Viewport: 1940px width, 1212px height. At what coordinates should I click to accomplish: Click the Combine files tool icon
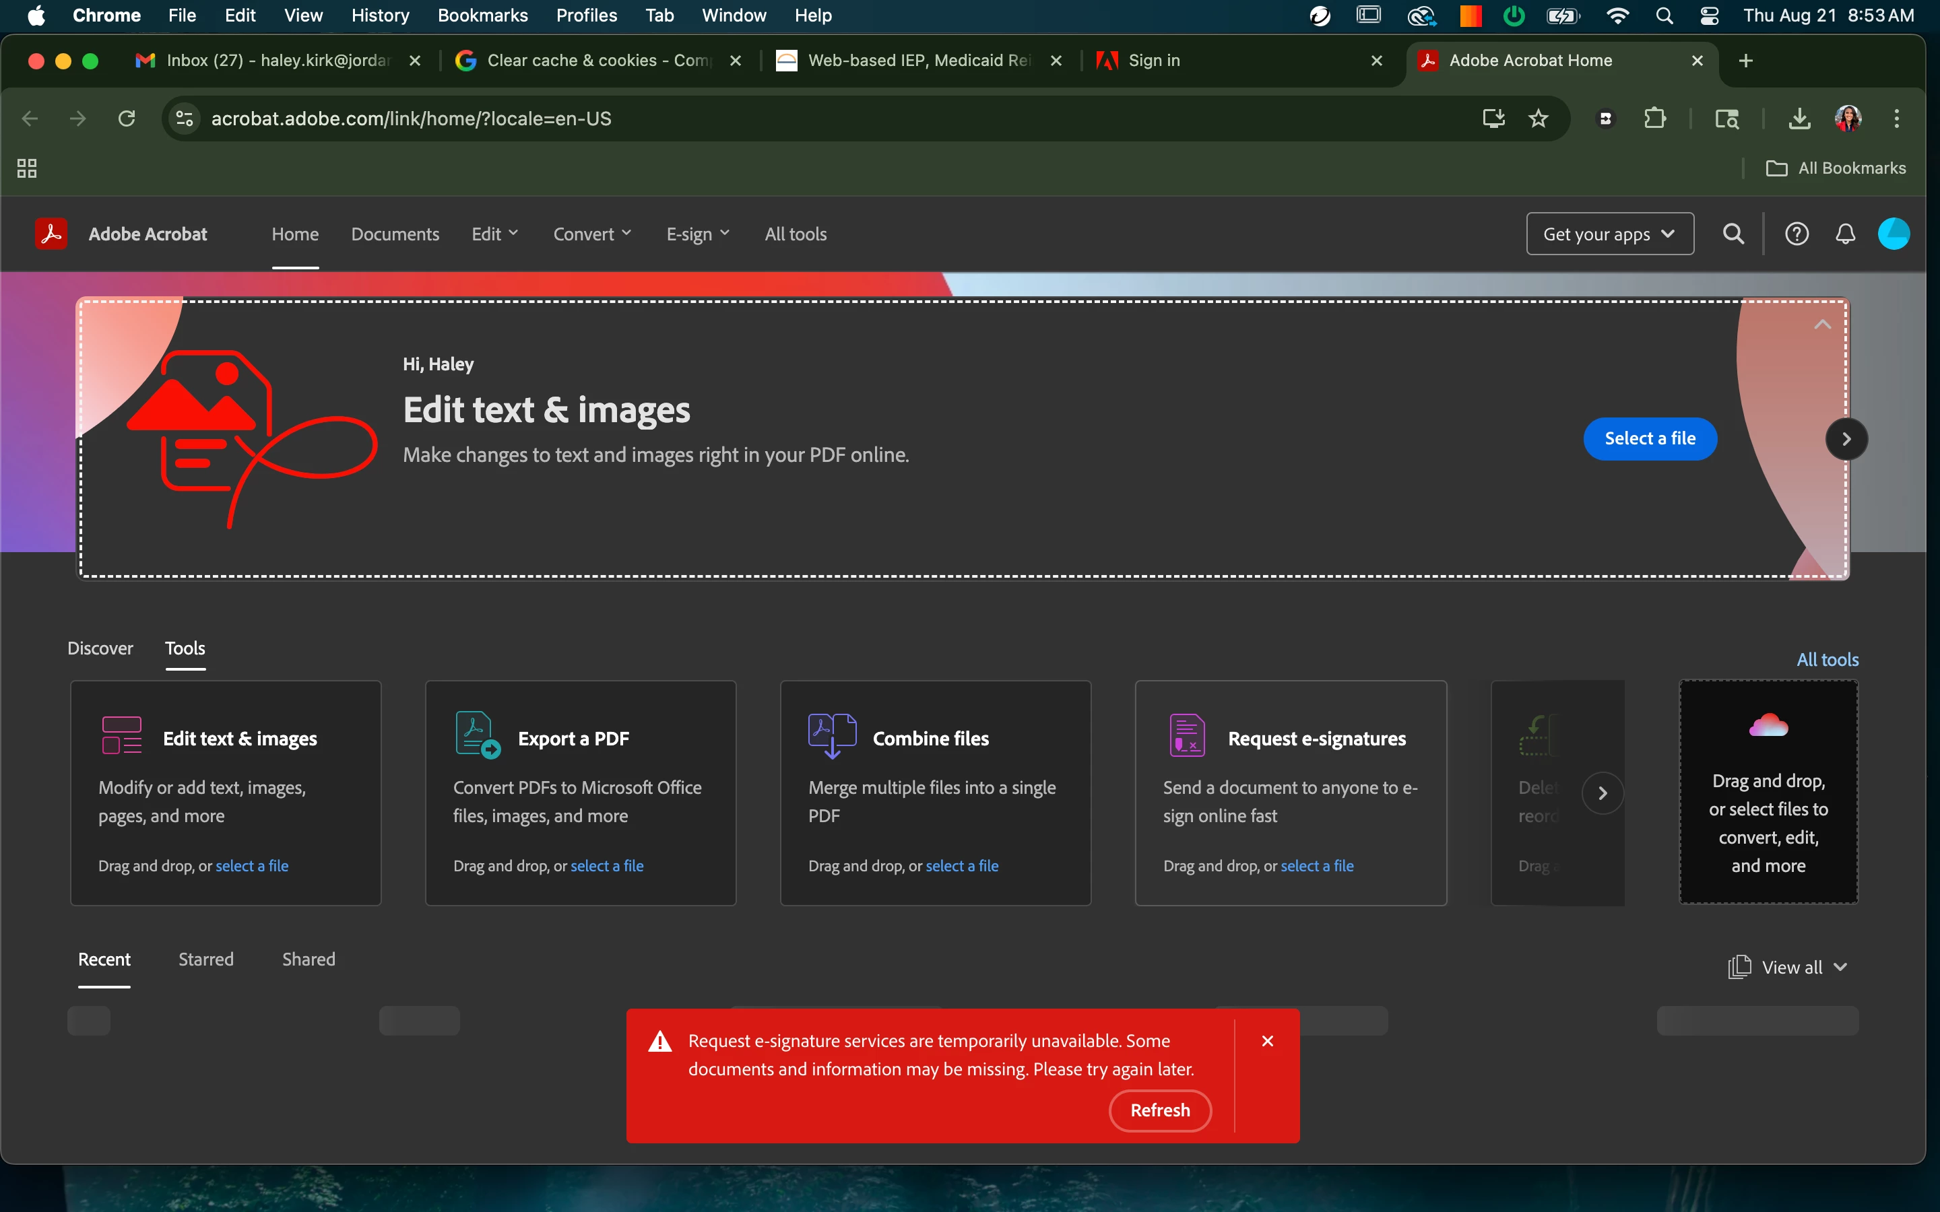832,736
